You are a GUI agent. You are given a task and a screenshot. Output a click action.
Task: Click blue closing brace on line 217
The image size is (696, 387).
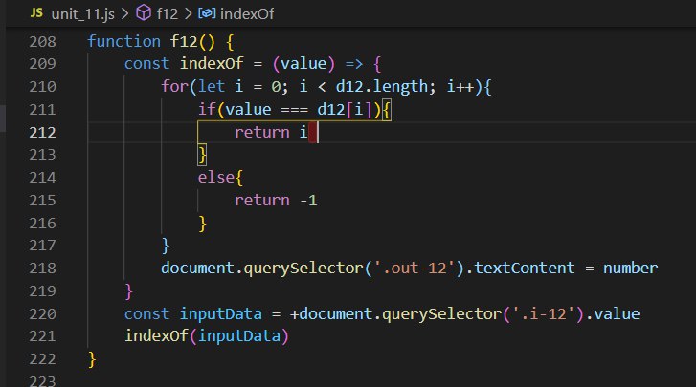click(166, 246)
